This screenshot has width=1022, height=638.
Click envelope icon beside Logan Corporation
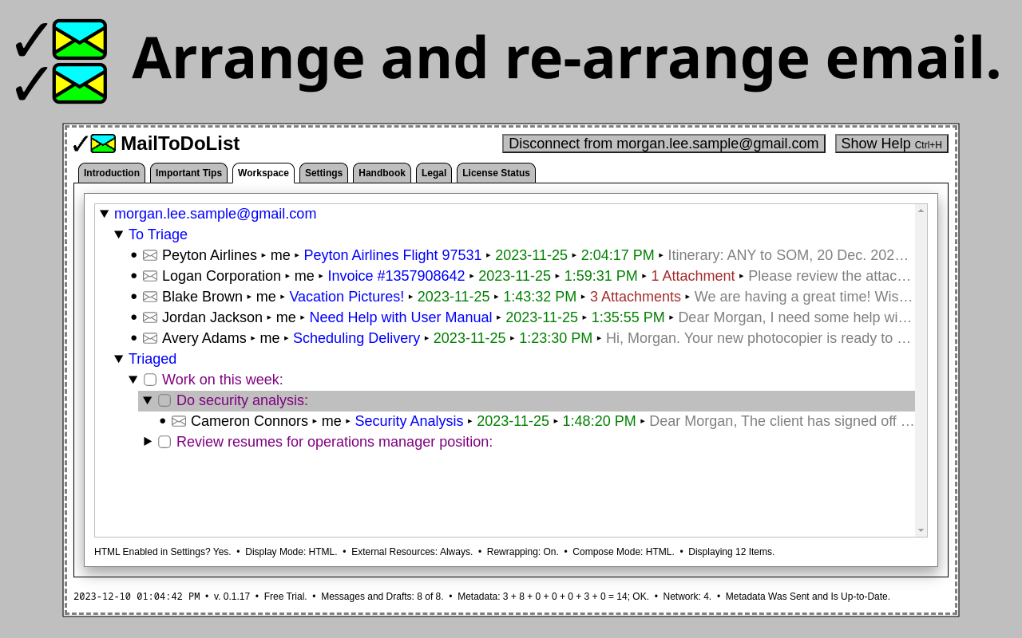(x=150, y=276)
